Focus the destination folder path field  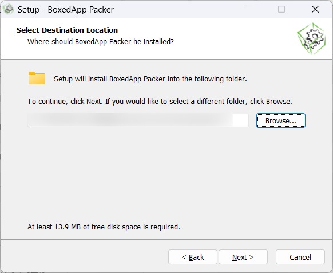[x=138, y=120]
